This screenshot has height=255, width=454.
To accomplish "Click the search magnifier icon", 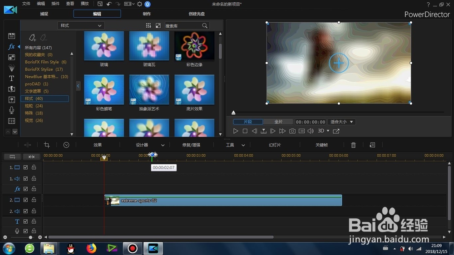I will click(205, 26).
